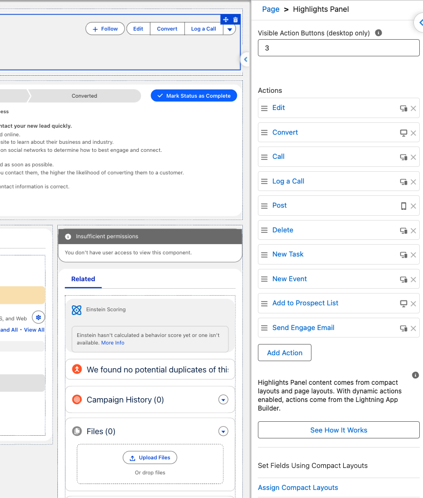Remove the New Task action

point(413,255)
